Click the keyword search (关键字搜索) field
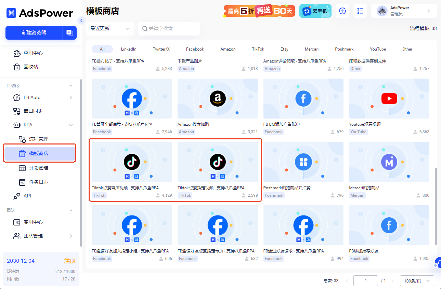This screenshot has width=441, height=289. (x=169, y=29)
